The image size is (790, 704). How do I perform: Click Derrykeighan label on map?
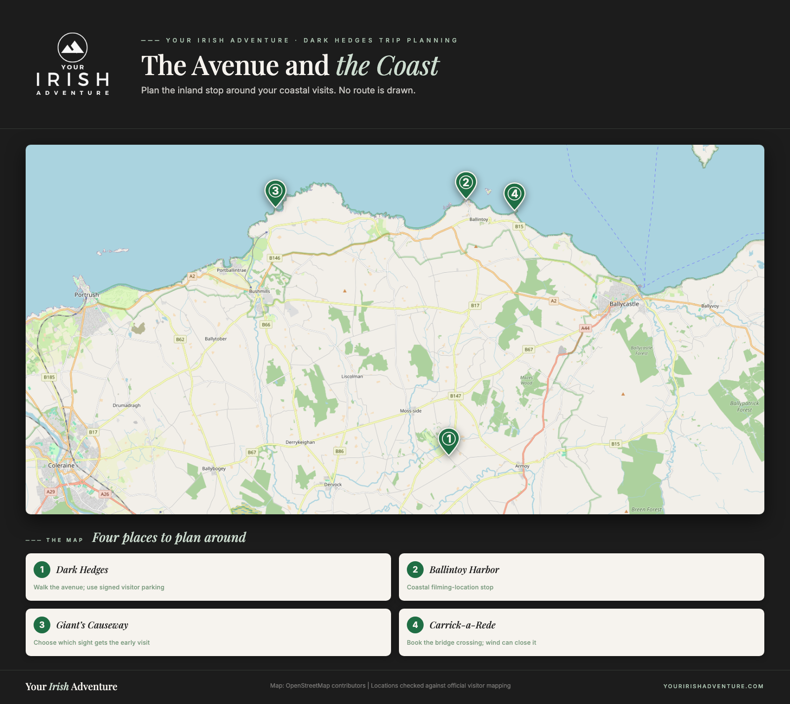[300, 442]
